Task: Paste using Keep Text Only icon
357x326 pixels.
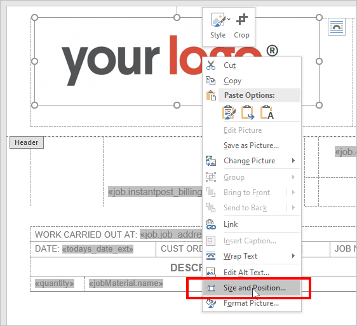Action: click(267, 112)
